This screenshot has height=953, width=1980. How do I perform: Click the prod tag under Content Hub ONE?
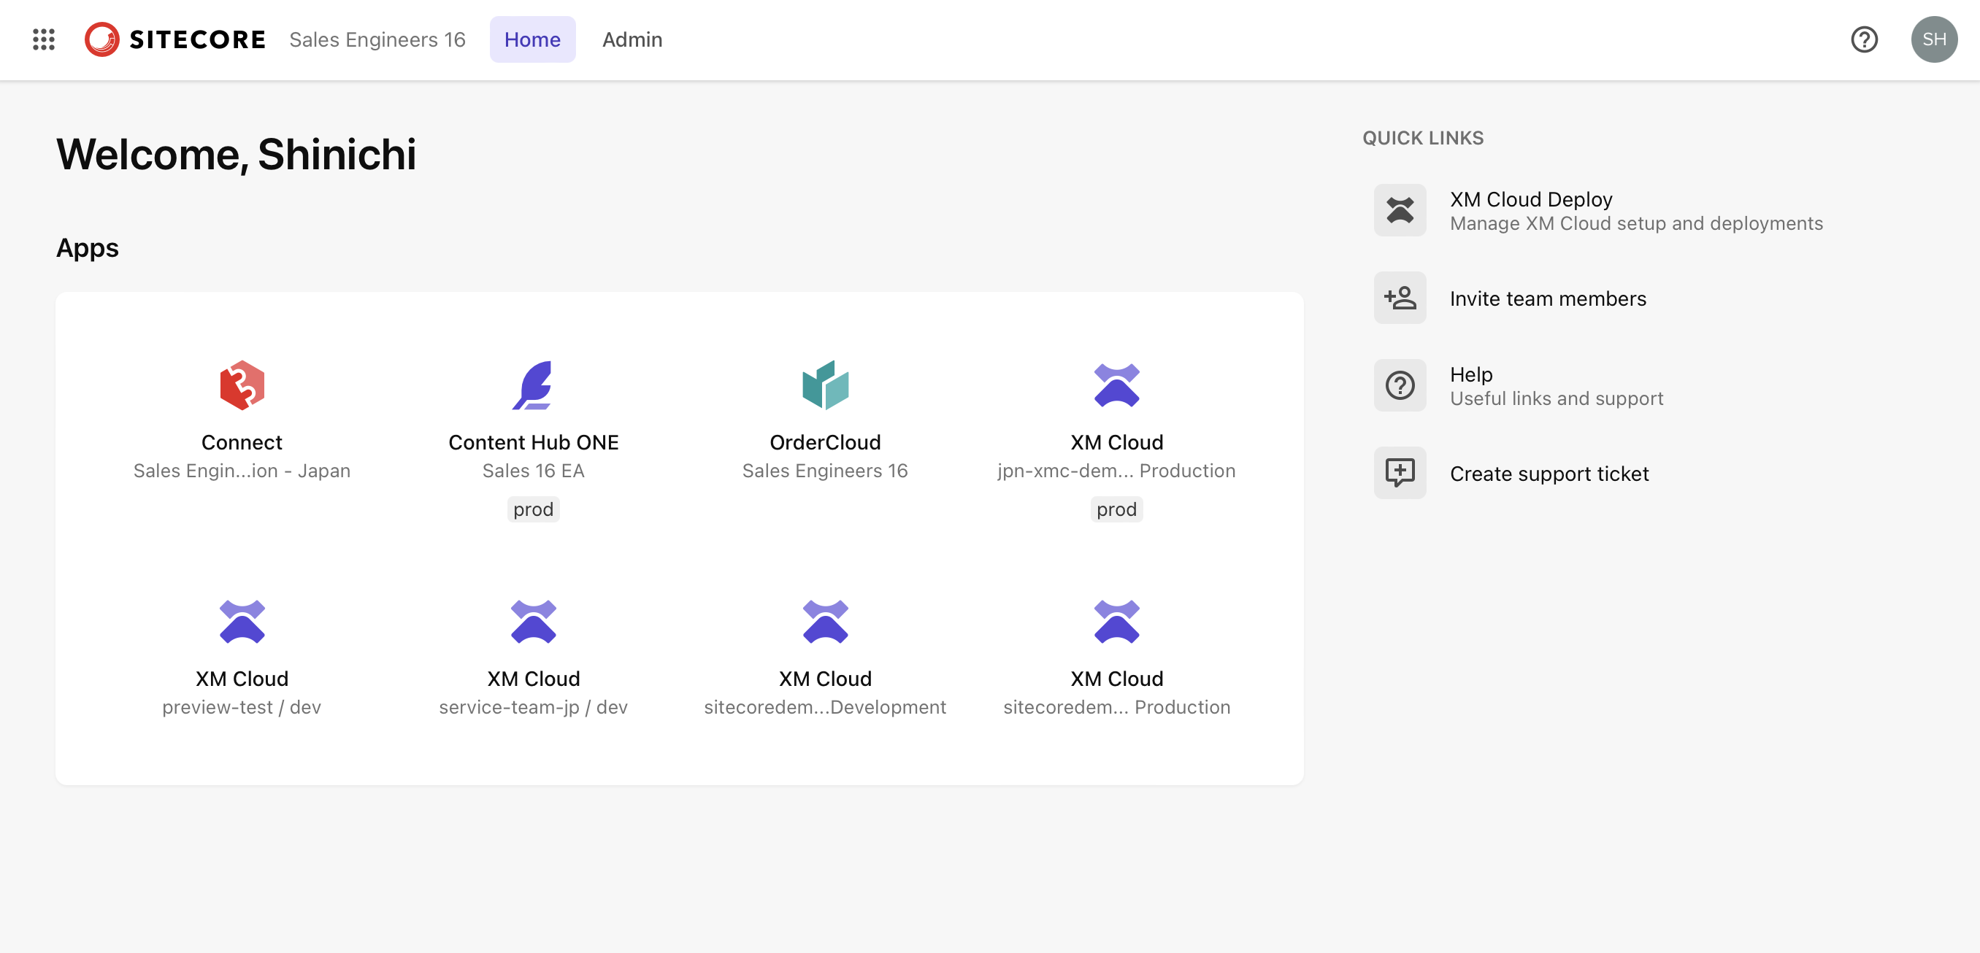click(x=534, y=509)
